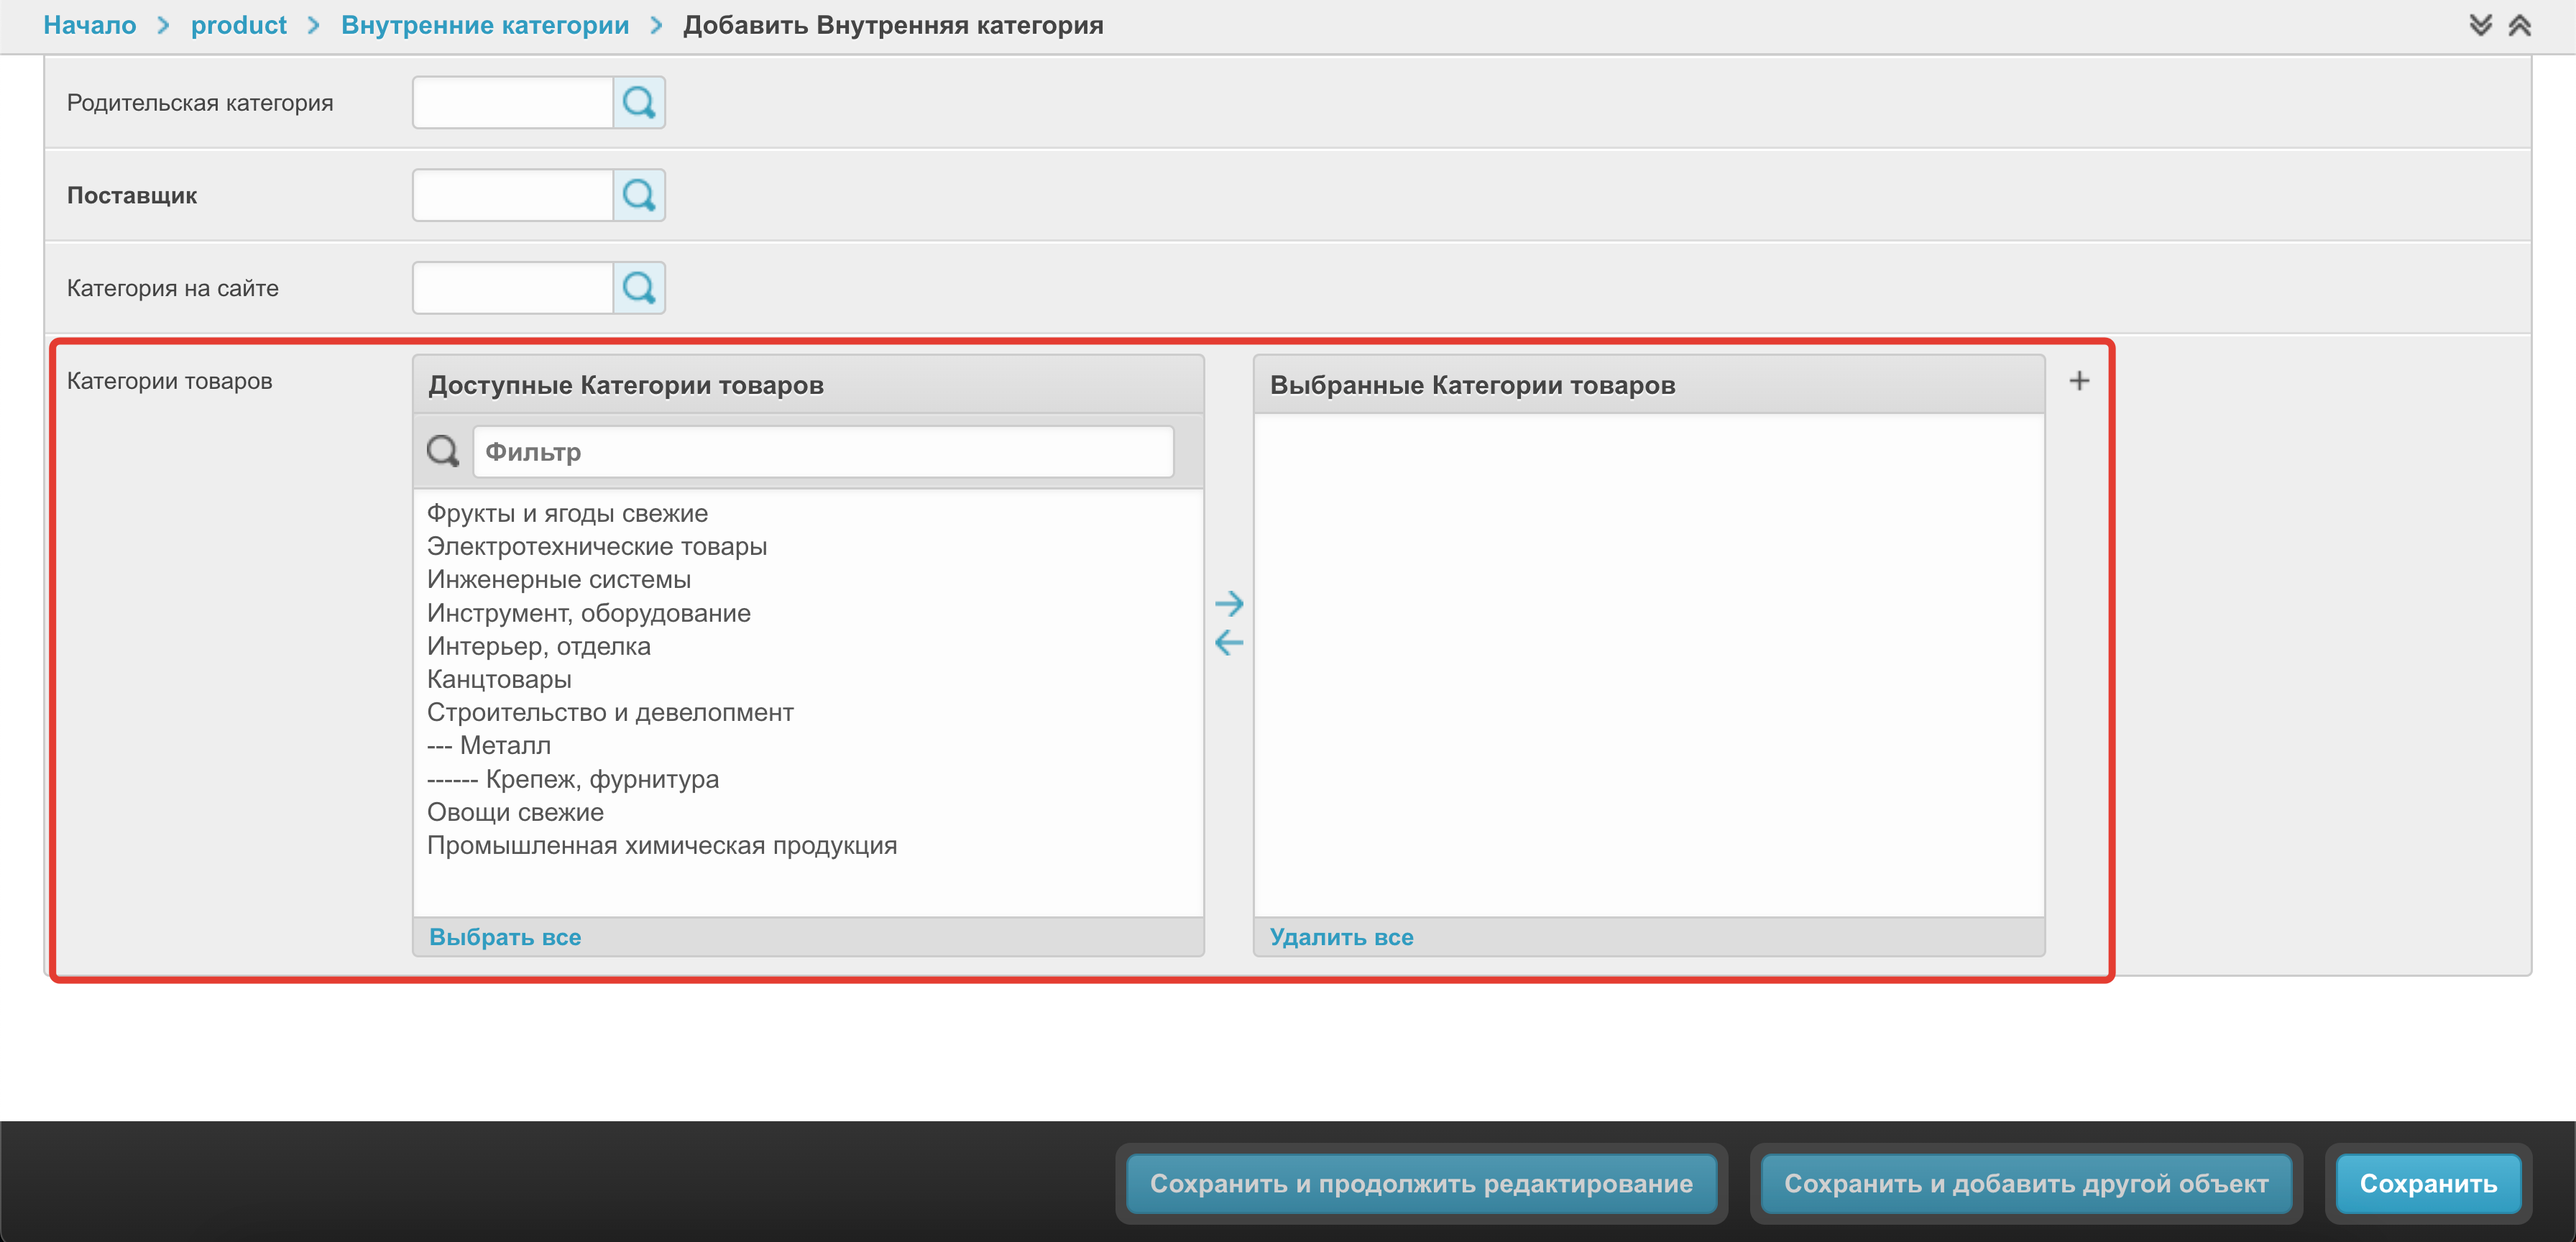Select Овощи свежие in available categories
Image resolution: width=2576 pixels, height=1242 pixels.
(515, 813)
